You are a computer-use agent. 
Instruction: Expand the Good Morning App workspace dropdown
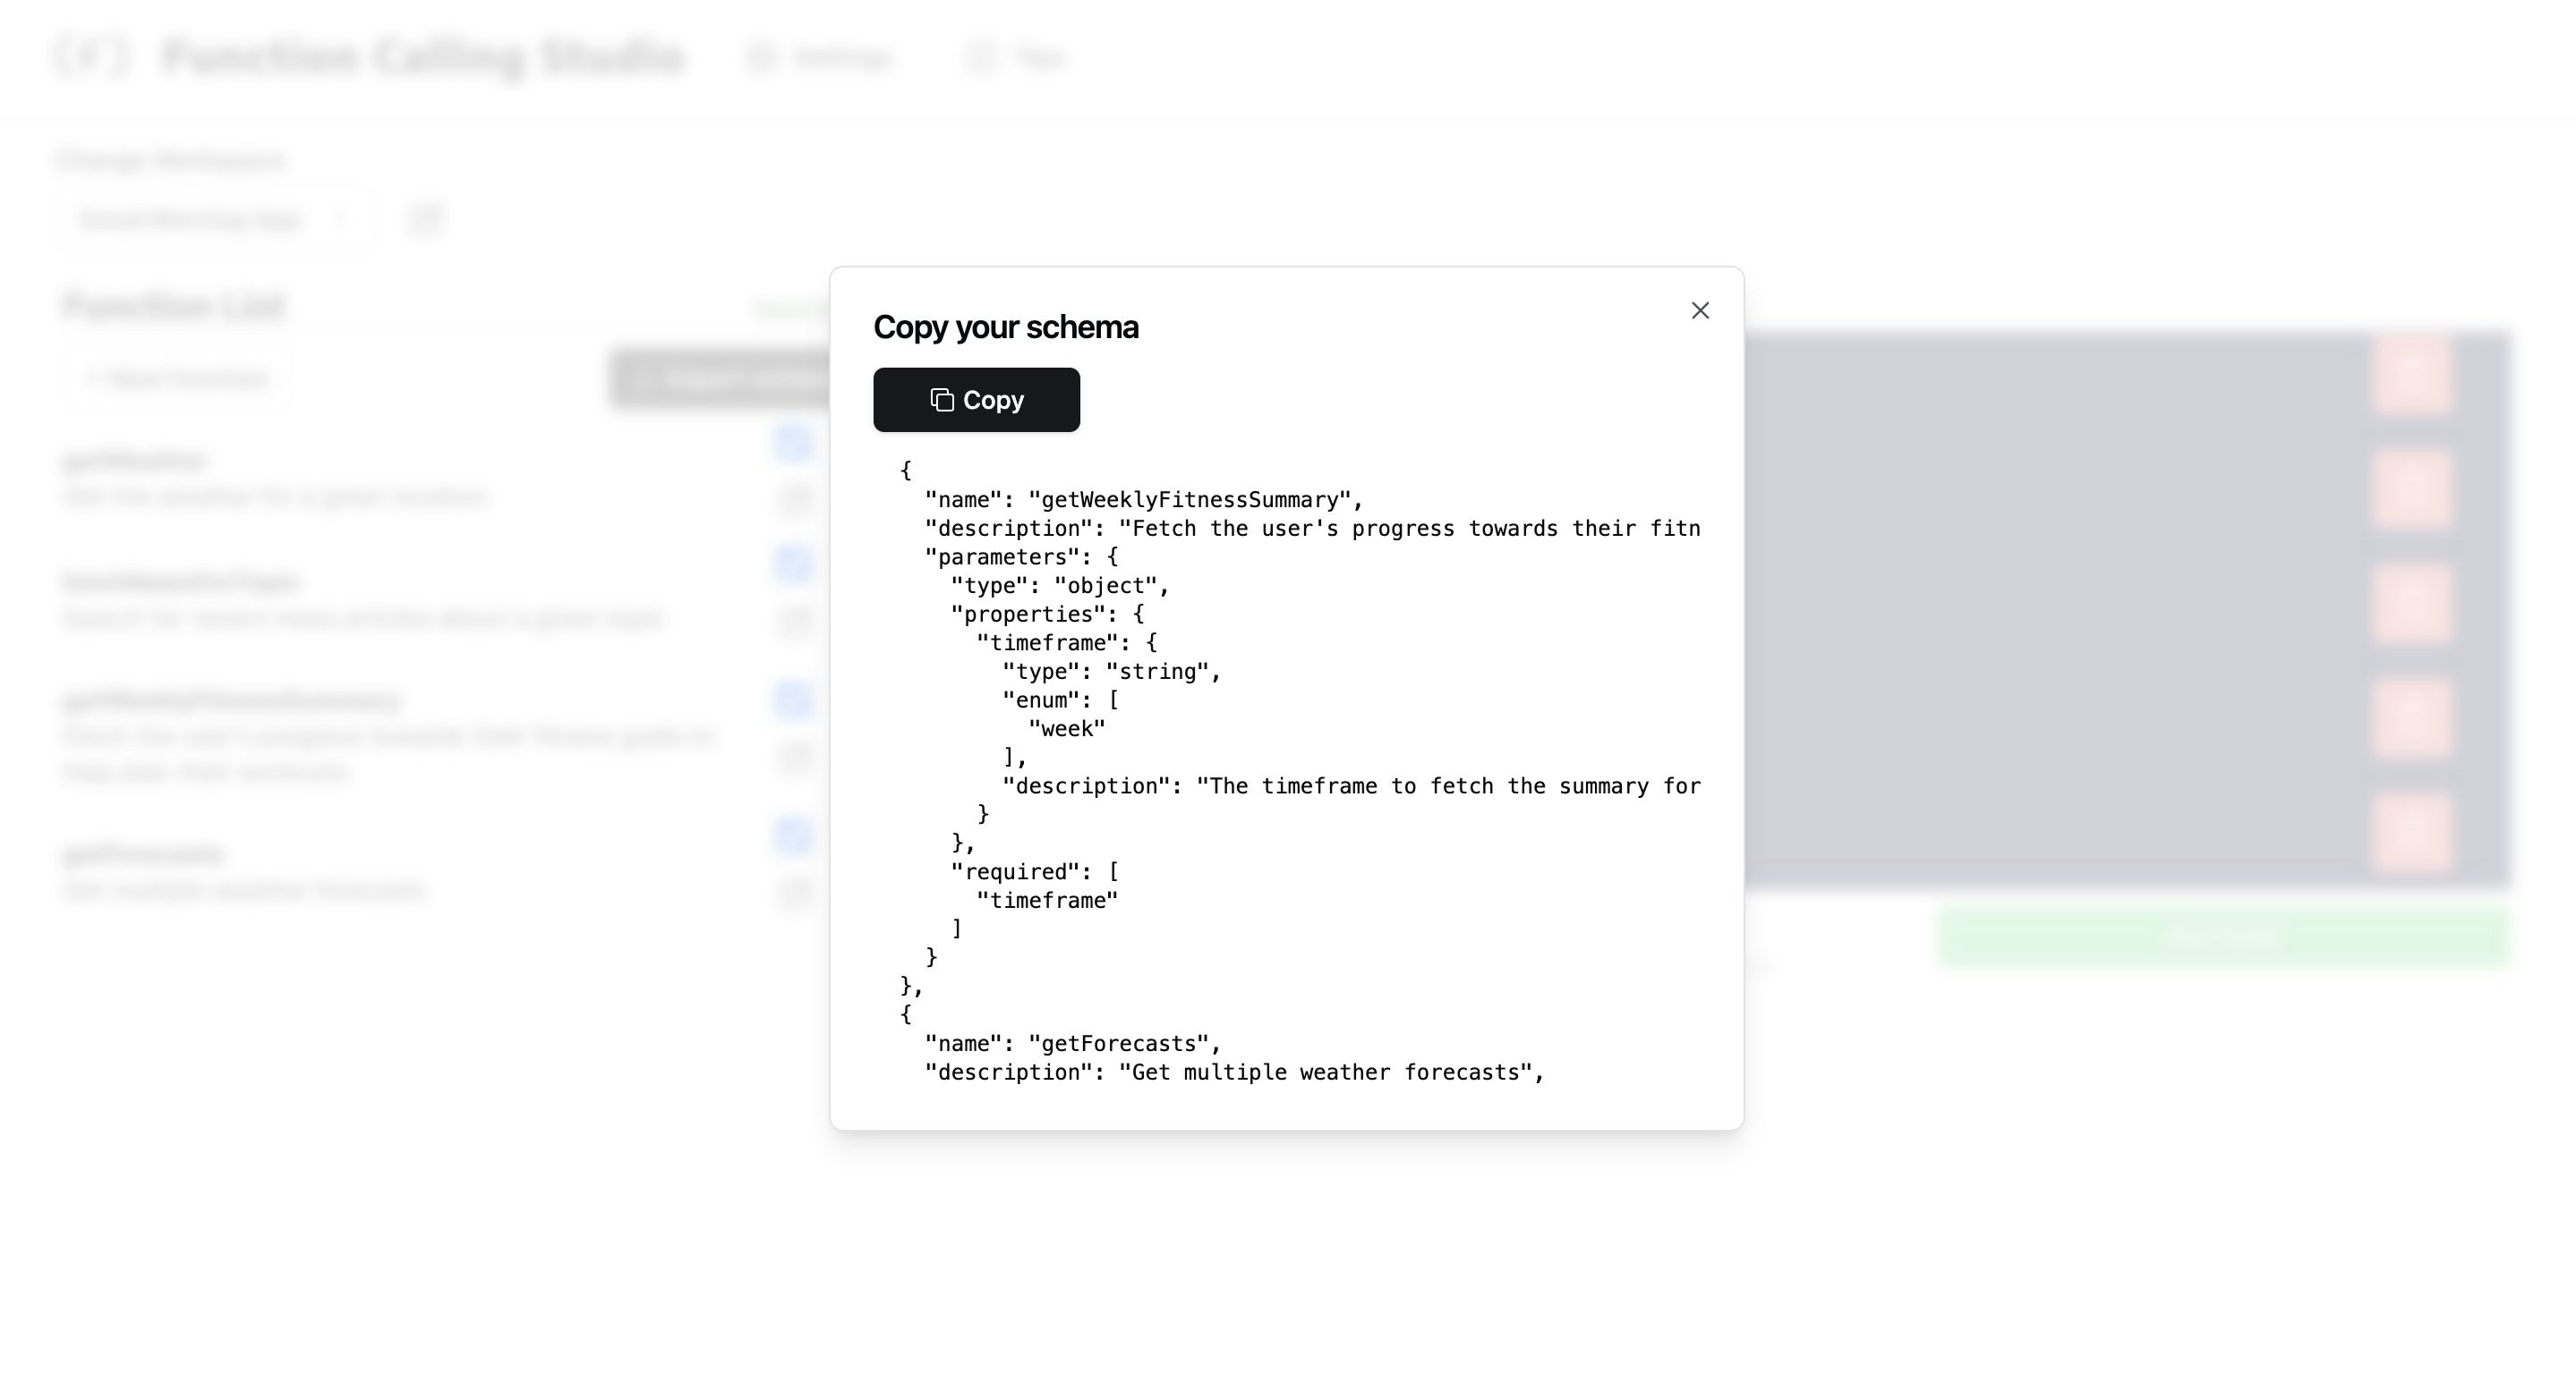[215, 219]
